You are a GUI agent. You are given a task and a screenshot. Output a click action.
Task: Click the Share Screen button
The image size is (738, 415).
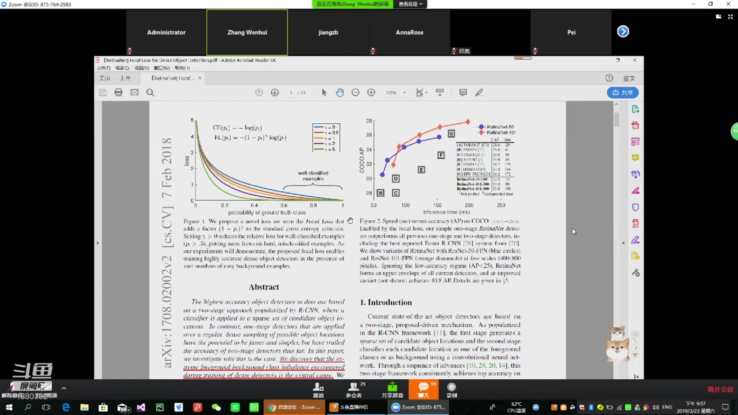(x=392, y=389)
